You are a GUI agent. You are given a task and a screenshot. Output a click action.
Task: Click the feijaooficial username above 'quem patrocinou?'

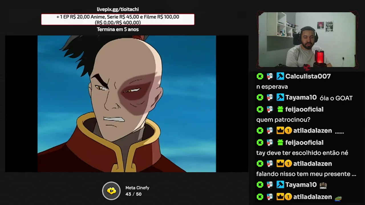coord(304,109)
